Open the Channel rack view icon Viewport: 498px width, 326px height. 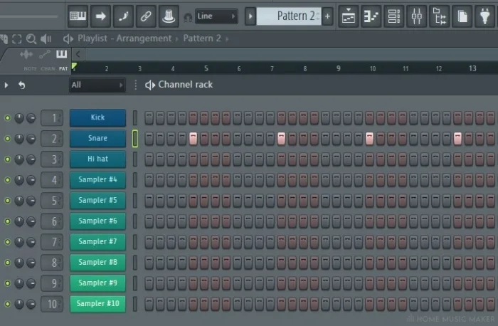click(x=394, y=16)
